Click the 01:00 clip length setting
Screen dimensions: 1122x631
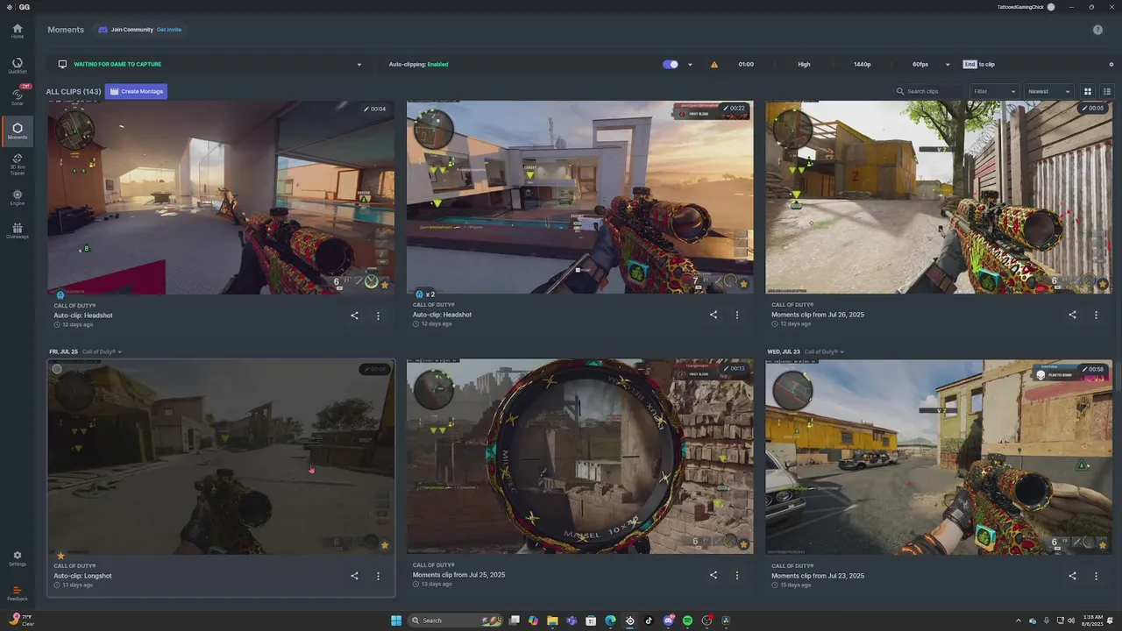tap(746, 64)
